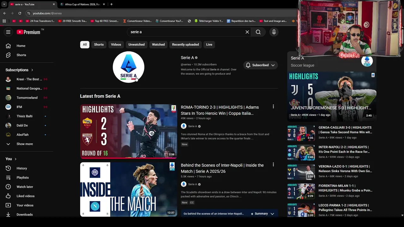Open Behind the Scenes of Inter-Napoli title

222,168
